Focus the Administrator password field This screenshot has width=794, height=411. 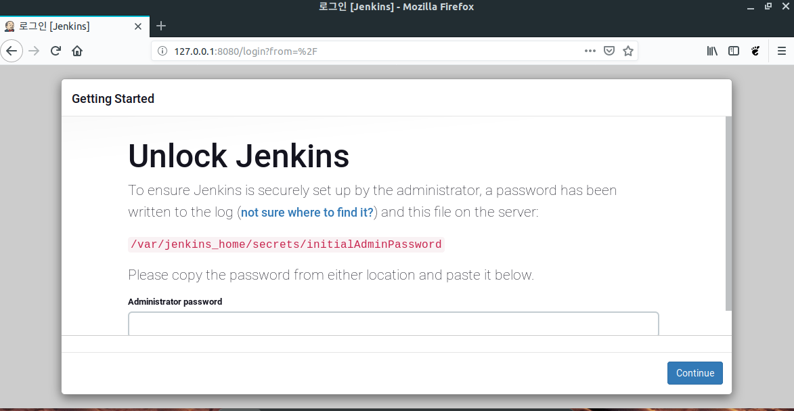pyautogui.click(x=393, y=324)
